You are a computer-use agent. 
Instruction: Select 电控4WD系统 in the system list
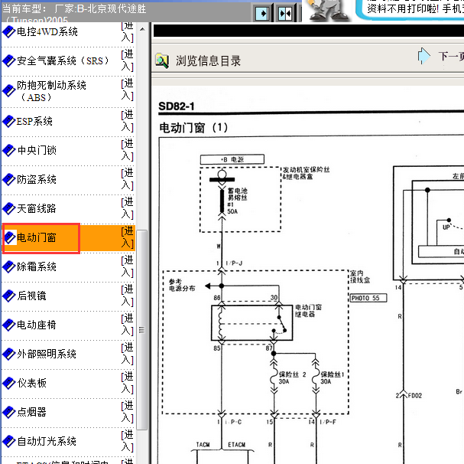click(x=47, y=31)
